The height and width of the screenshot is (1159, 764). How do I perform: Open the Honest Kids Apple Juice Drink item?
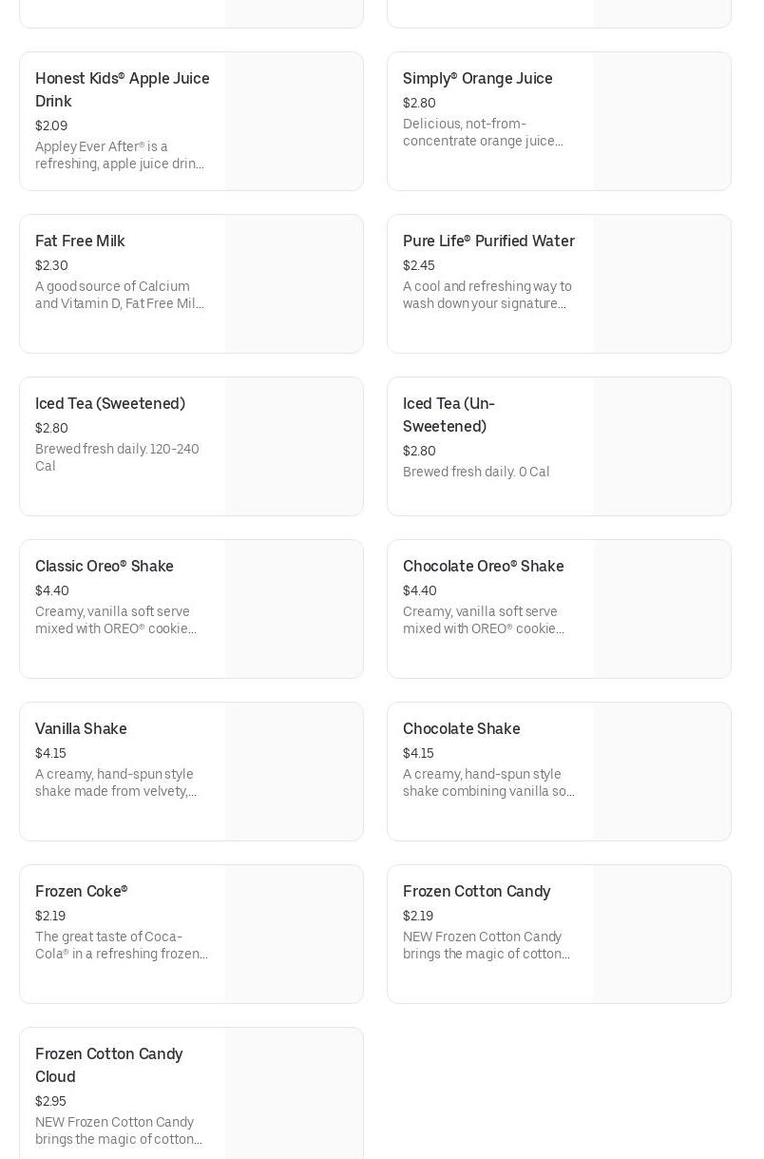point(123,89)
